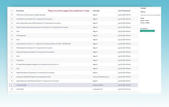Click icon beside Search Engine Optimization (SEO) row
Viewport: 169px width, 107px height.
coord(12,23)
